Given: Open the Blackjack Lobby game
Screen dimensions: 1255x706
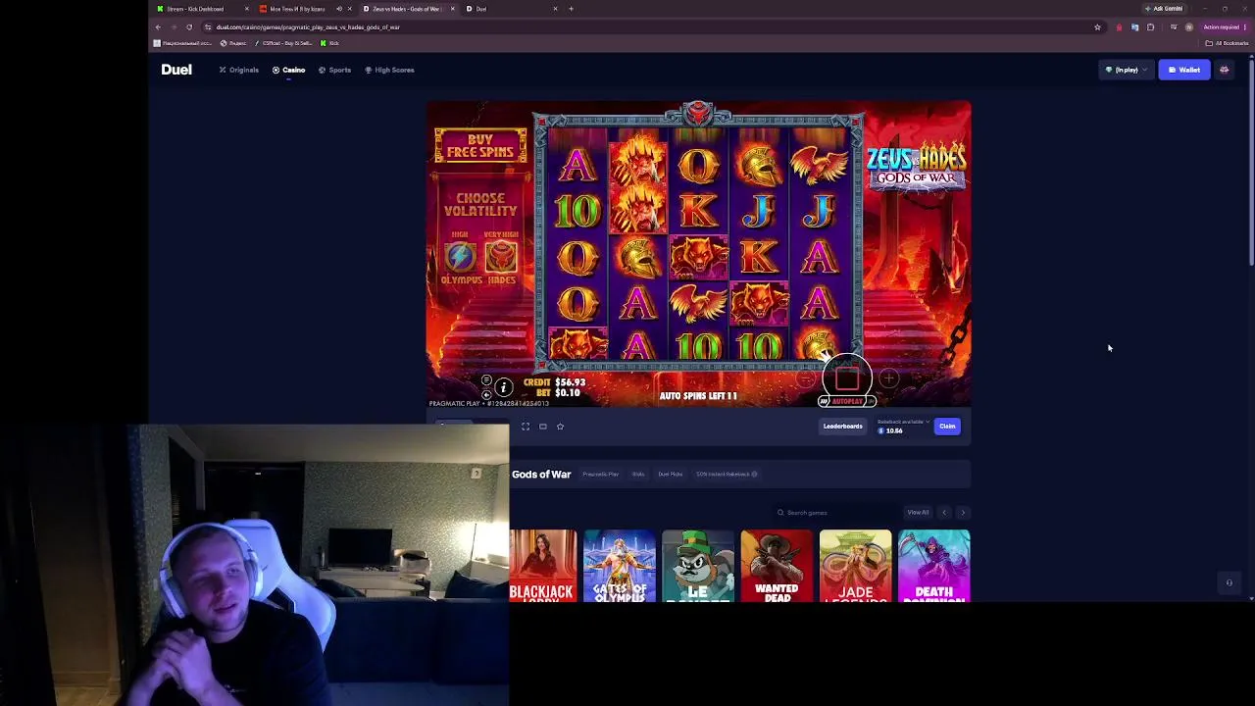Looking at the screenshot, I should pyautogui.click(x=542, y=566).
